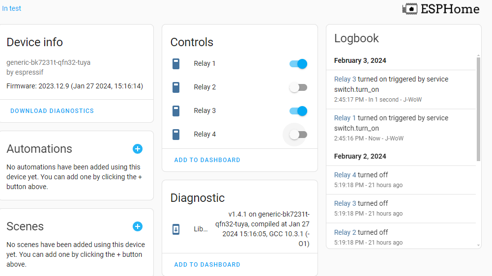Image resolution: width=492 pixels, height=276 pixels.
Task: Click the ESPHome logo
Action: tap(441, 9)
